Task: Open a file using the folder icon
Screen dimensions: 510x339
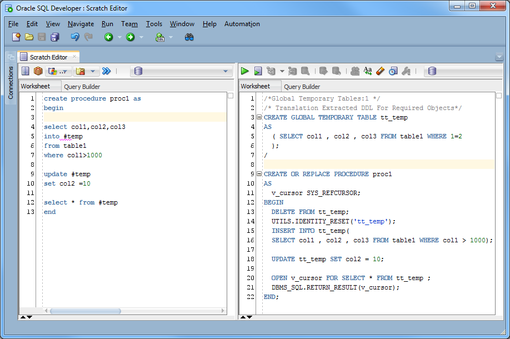Action: point(29,37)
